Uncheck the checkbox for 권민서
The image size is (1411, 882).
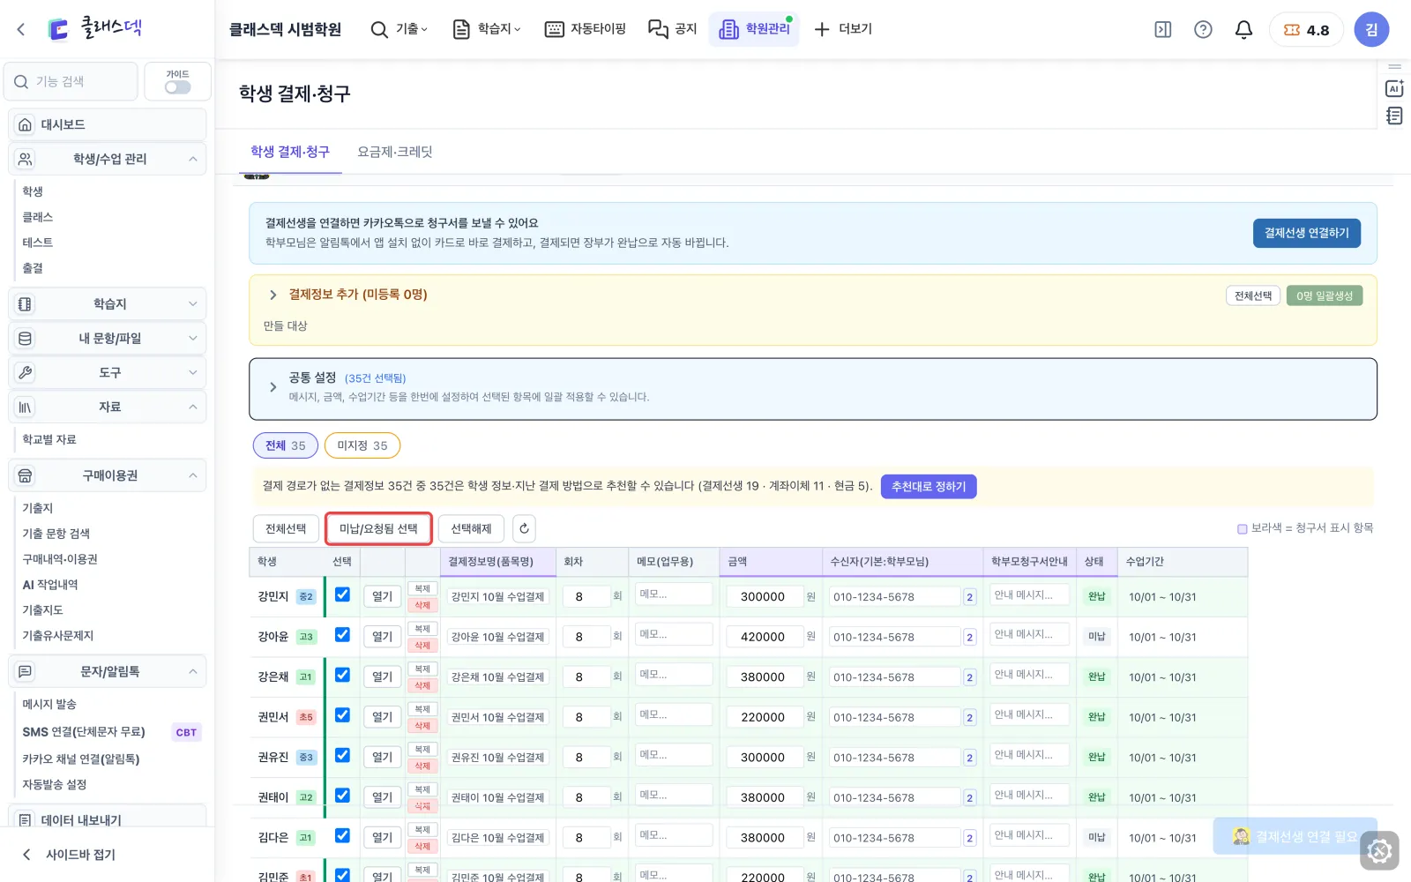(x=342, y=715)
